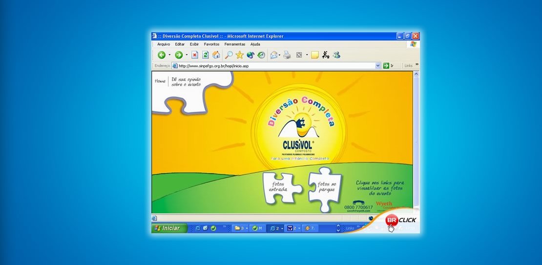This screenshot has width=542, height=265.
Task: Click the Windows flag logo at top right
Action: tap(414, 44)
